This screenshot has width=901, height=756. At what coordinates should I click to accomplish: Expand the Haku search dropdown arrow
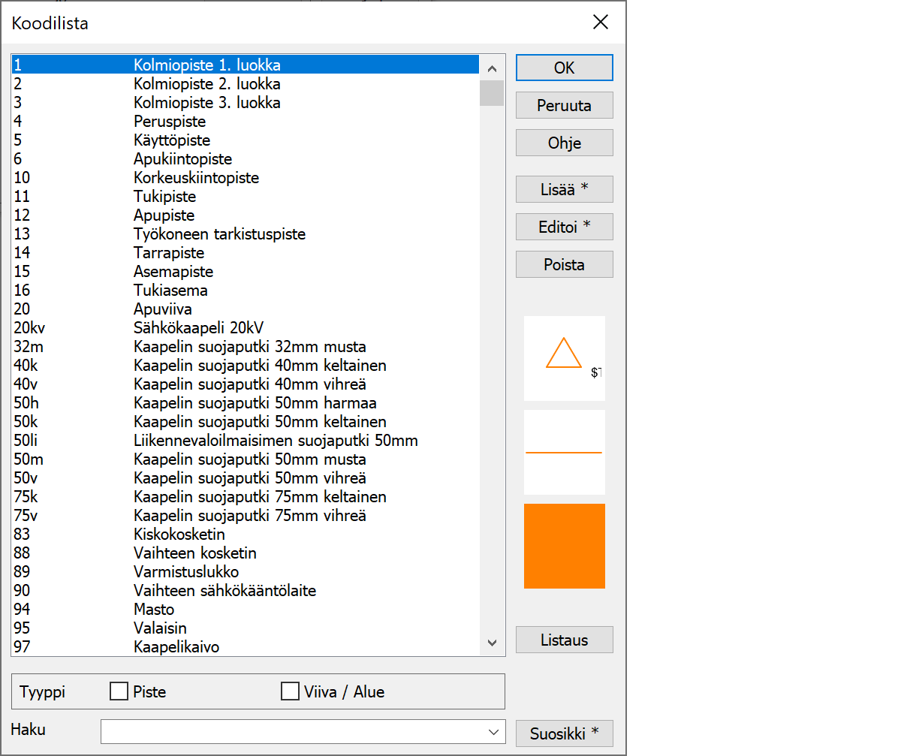point(493,732)
